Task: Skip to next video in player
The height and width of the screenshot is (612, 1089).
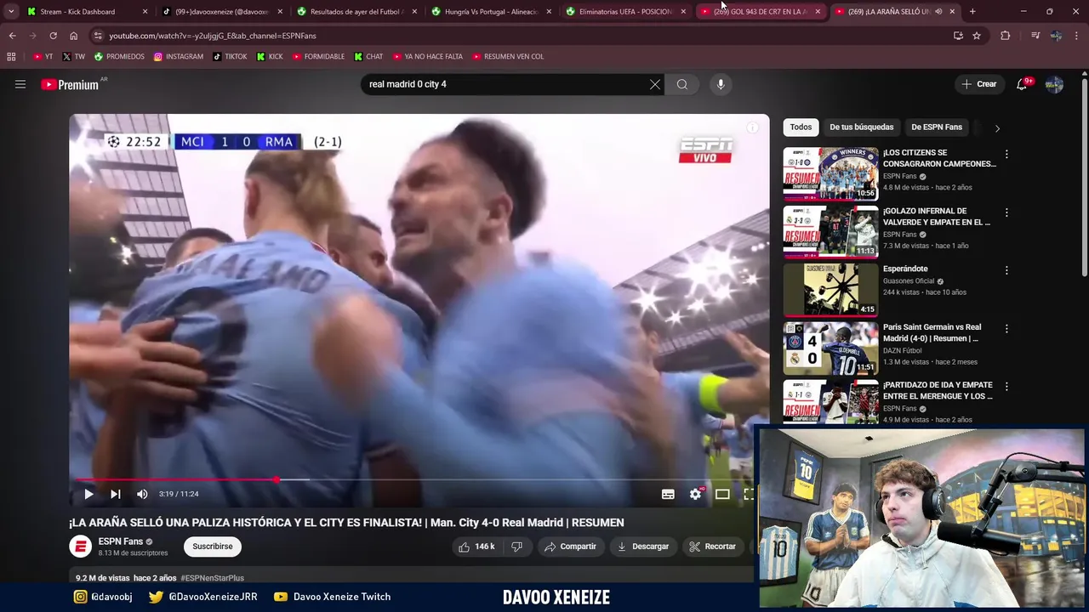Action: [x=116, y=494]
